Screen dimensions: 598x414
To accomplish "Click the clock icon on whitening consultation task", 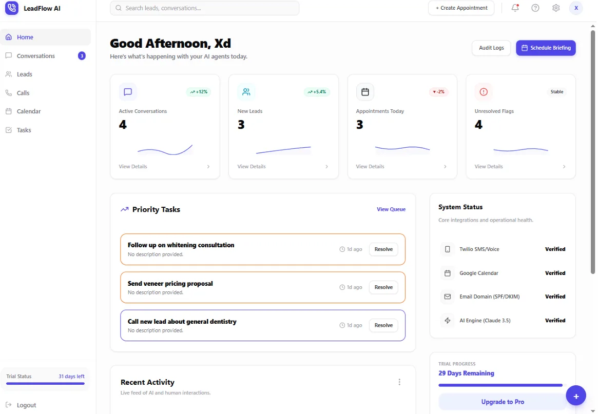I will pos(342,249).
